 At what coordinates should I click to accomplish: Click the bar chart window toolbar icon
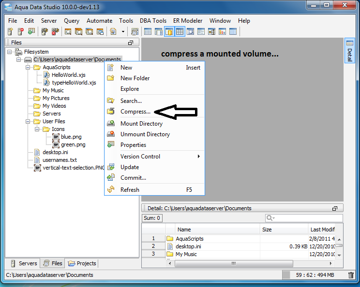222,31
